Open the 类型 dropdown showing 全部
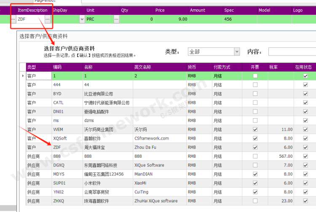316x212 pixels. point(237,52)
